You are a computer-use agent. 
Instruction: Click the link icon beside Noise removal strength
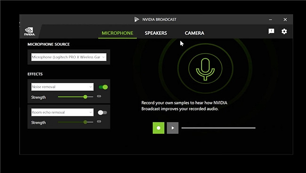pyautogui.click(x=99, y=96)
